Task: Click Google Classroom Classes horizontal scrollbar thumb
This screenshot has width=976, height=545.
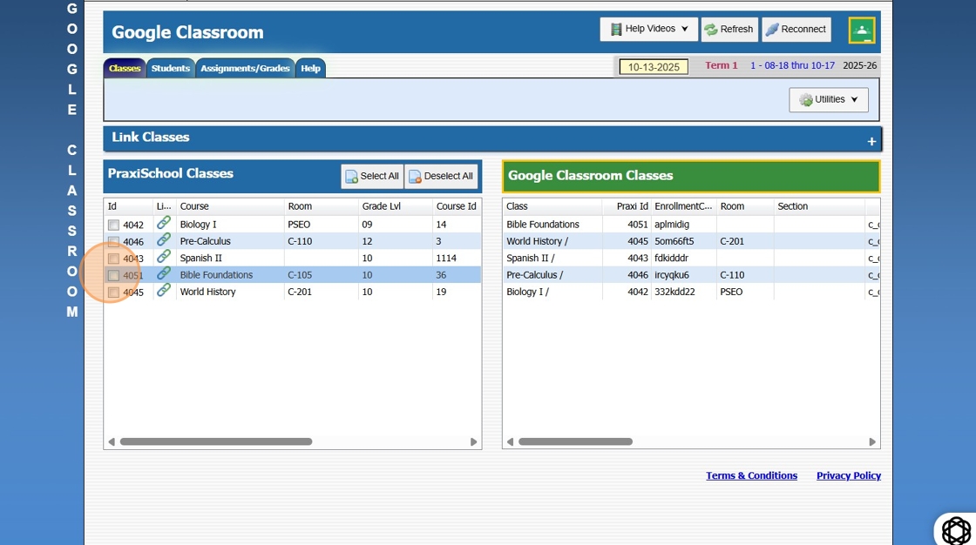Action: [x=576, y=441]
